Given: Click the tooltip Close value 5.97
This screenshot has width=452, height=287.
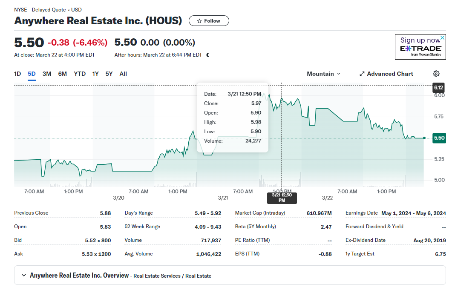Looking at the screenshot, I should point(256,103).
